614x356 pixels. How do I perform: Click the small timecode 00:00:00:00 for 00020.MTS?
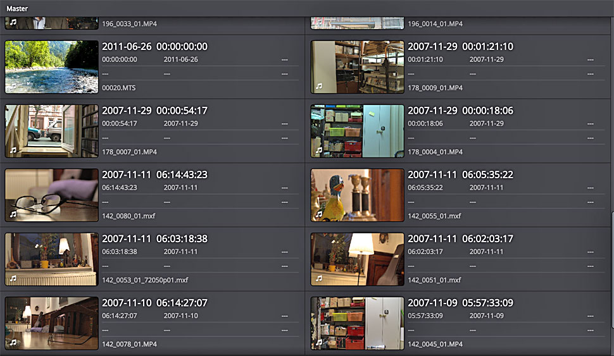pos(120,59)
